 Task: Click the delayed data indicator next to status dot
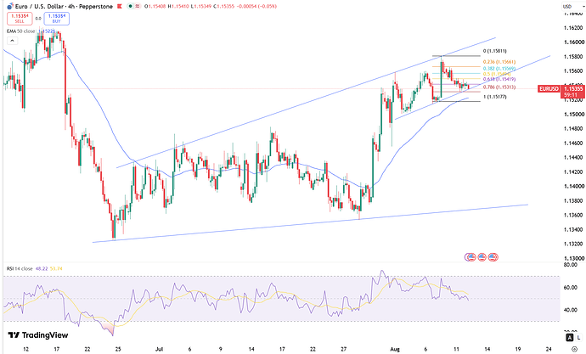tap(137, 6)
